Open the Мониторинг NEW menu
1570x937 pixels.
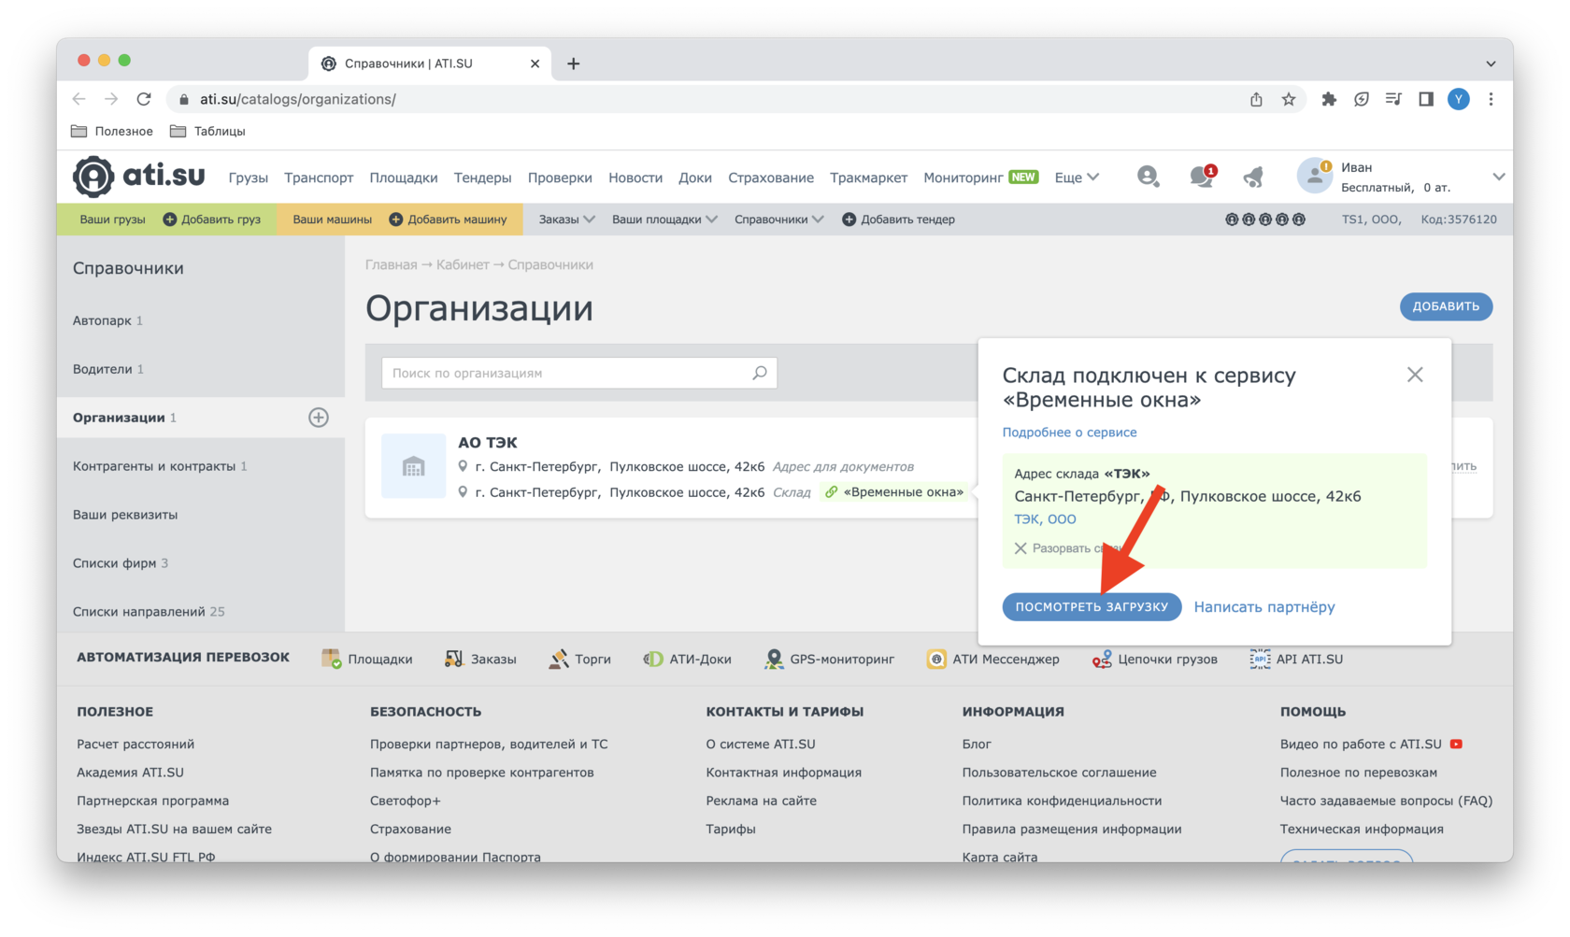tap(981, 177)
